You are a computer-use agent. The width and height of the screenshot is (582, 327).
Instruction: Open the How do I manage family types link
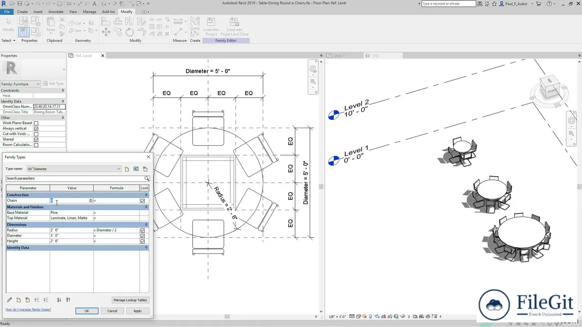tap(28, 309)
